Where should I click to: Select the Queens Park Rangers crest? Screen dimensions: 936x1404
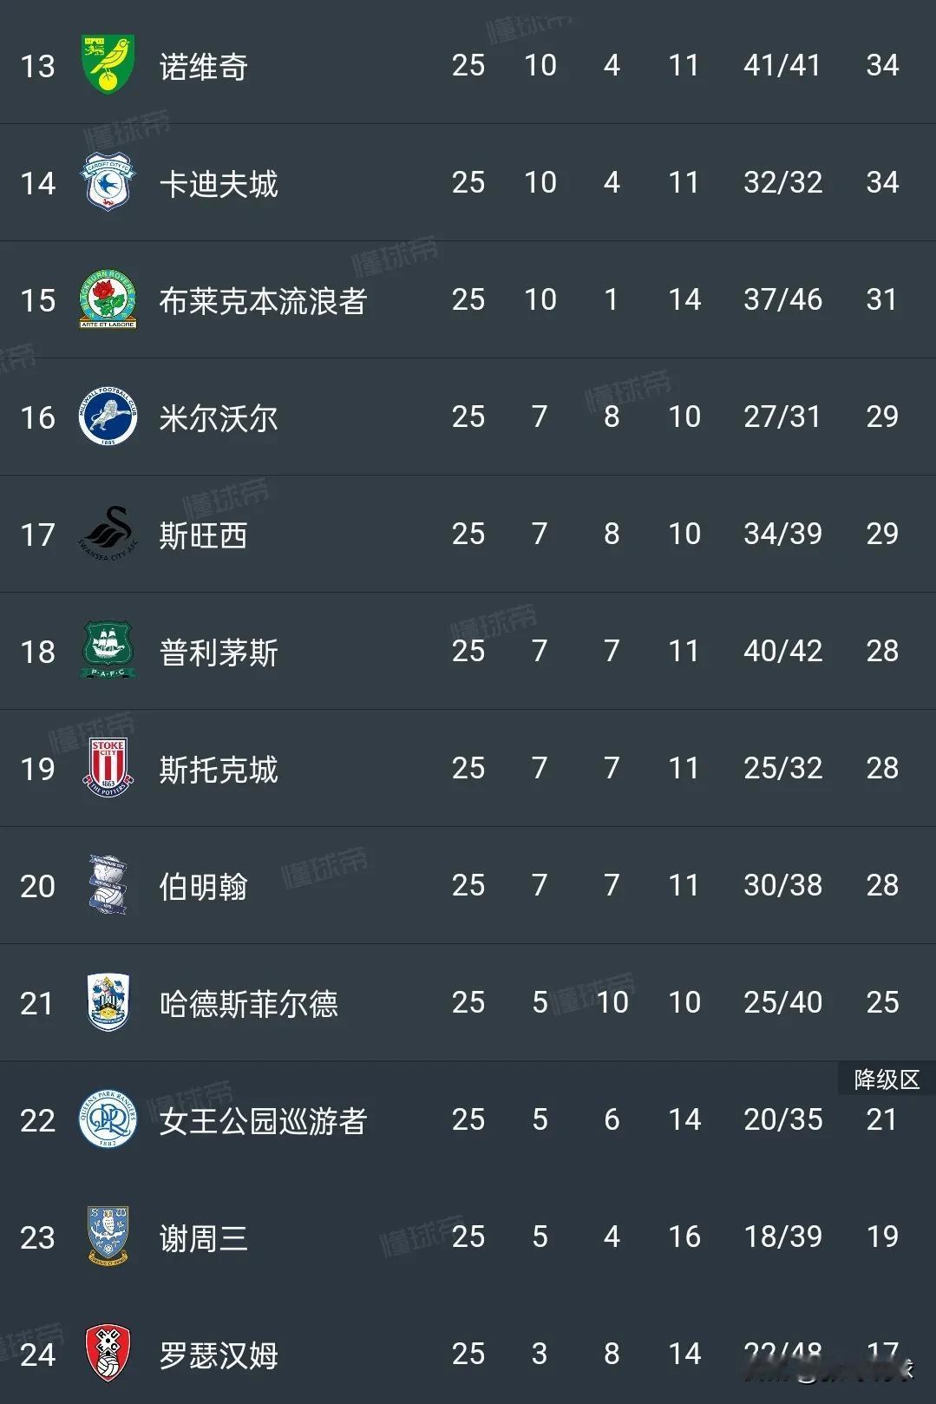pos(108,1119)
